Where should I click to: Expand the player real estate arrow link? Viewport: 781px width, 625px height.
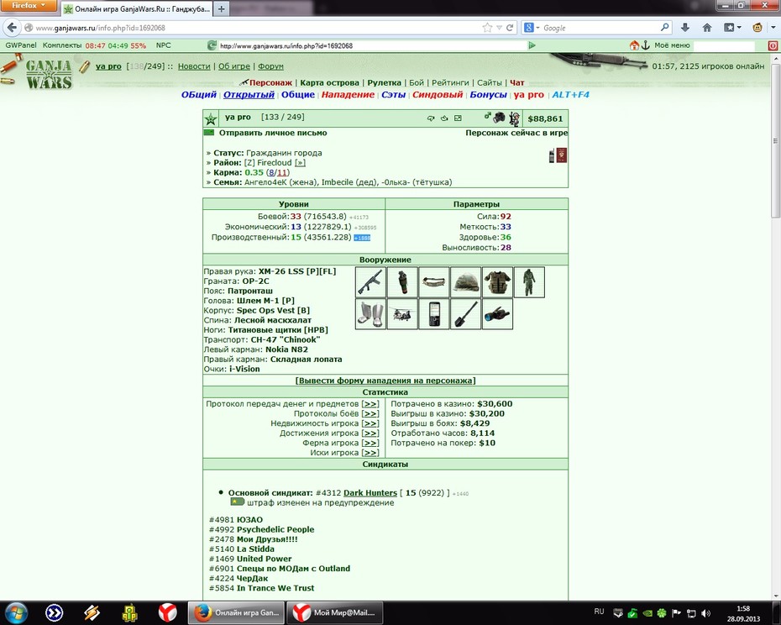[370, 423]
